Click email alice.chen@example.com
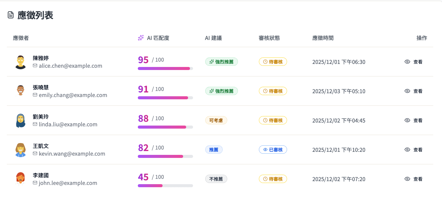 coord(70,66)
